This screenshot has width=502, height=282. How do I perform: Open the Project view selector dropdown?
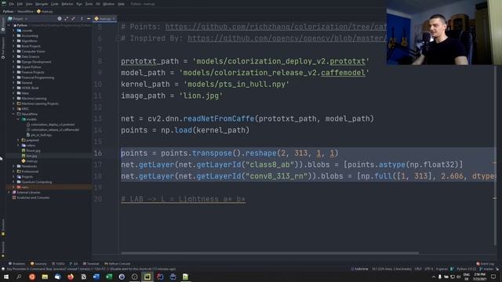(x=18, y=19)
